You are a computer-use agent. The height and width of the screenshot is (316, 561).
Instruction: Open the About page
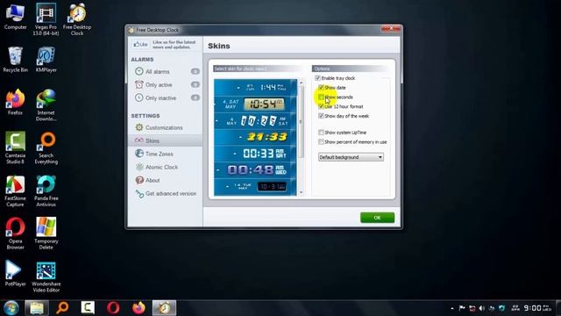[166, 180]
